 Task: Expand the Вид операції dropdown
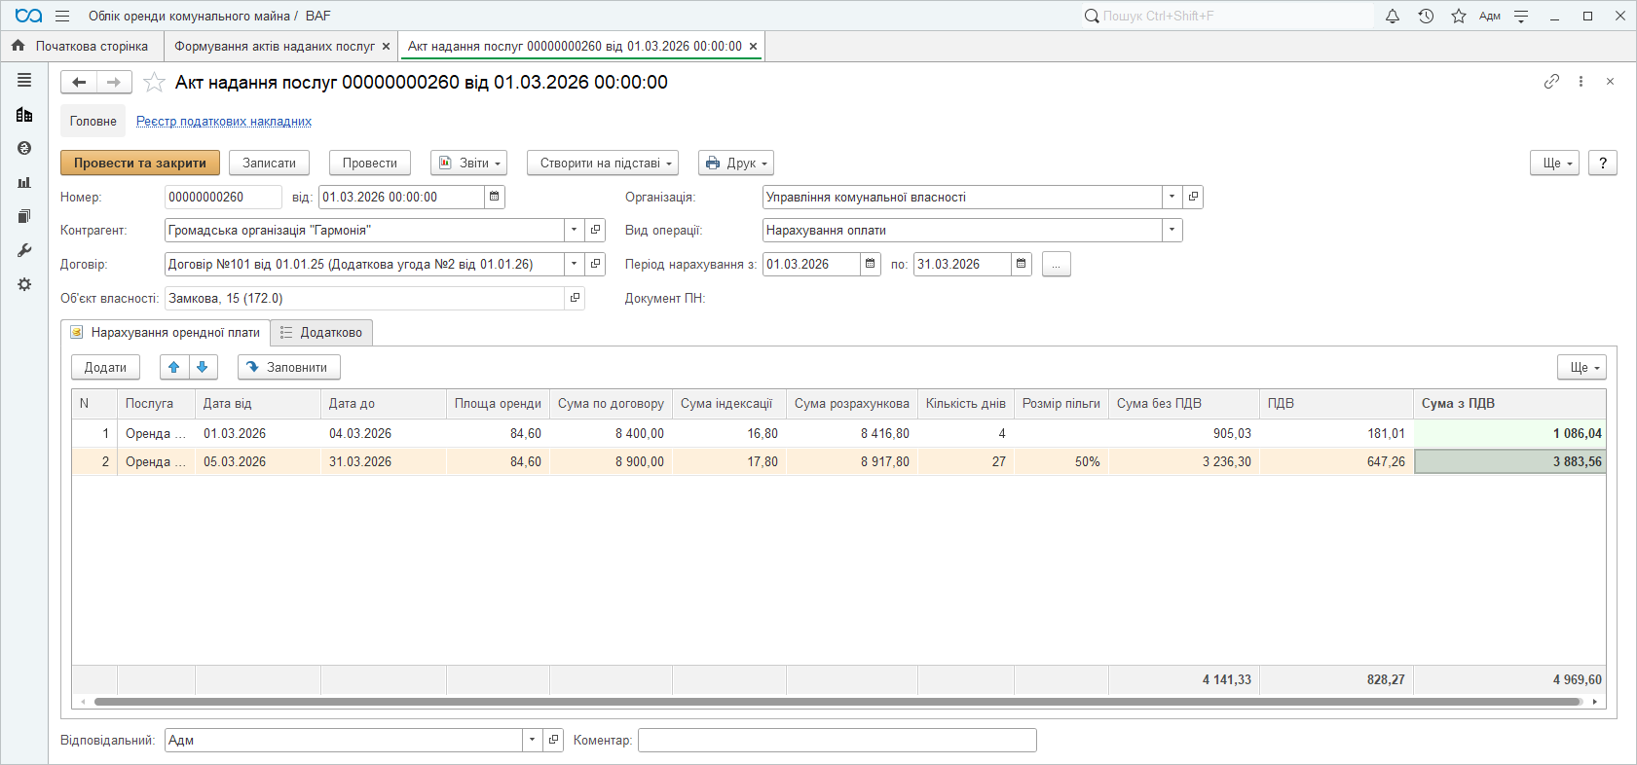pyautogui.click(x=1172, y=231)
